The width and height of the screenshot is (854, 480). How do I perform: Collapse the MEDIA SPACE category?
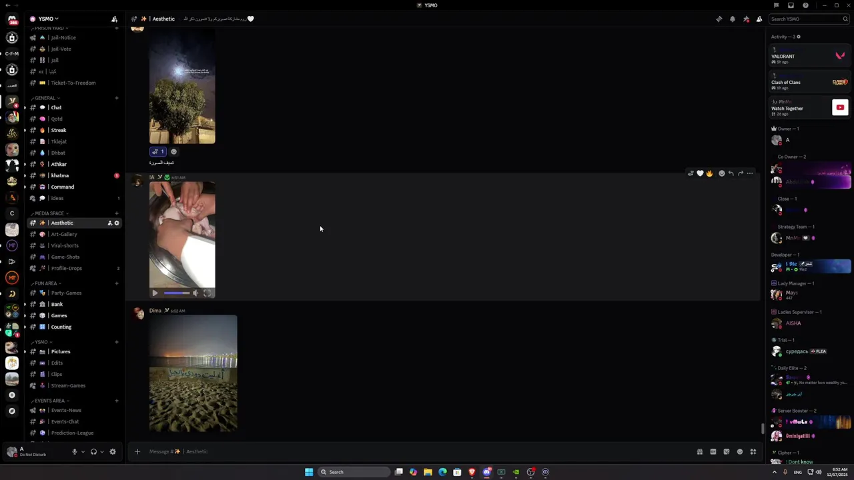pyautogui.click(x=50, y=213)
